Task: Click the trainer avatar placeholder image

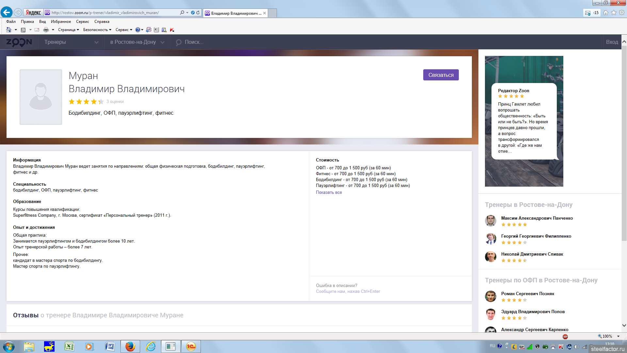Action: (41, 97)
